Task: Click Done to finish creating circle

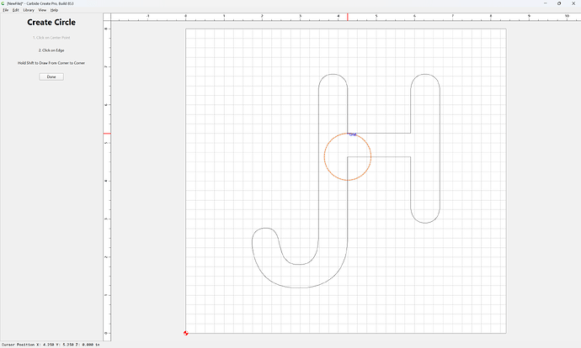Action: click(x=51, y=76)
